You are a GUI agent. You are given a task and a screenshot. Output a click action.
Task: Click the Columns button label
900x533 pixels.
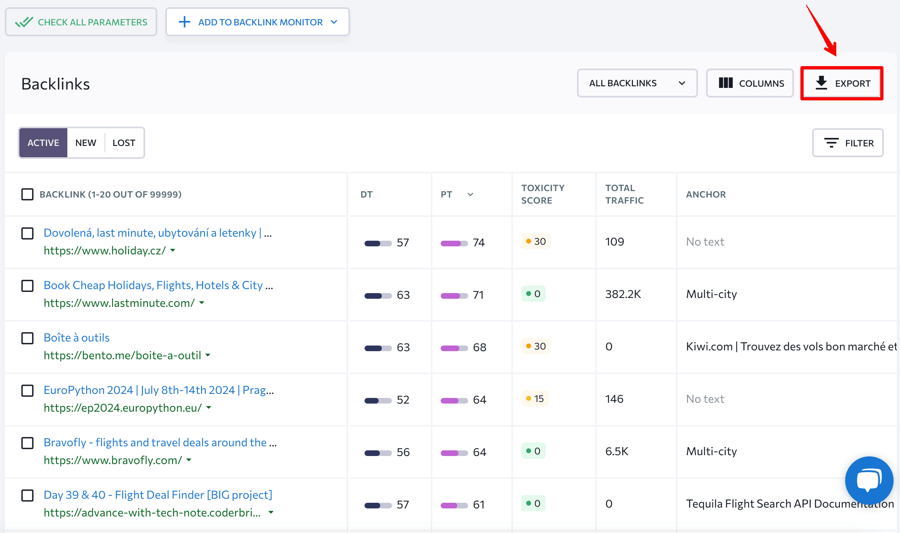(762, 83)
